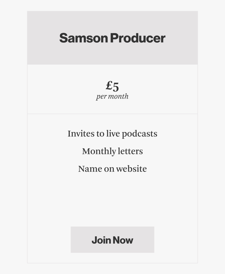The width and height of the screenshot is (225, 274).
Task: Click the word "podcasts" in the features
Action: [139, 134]
